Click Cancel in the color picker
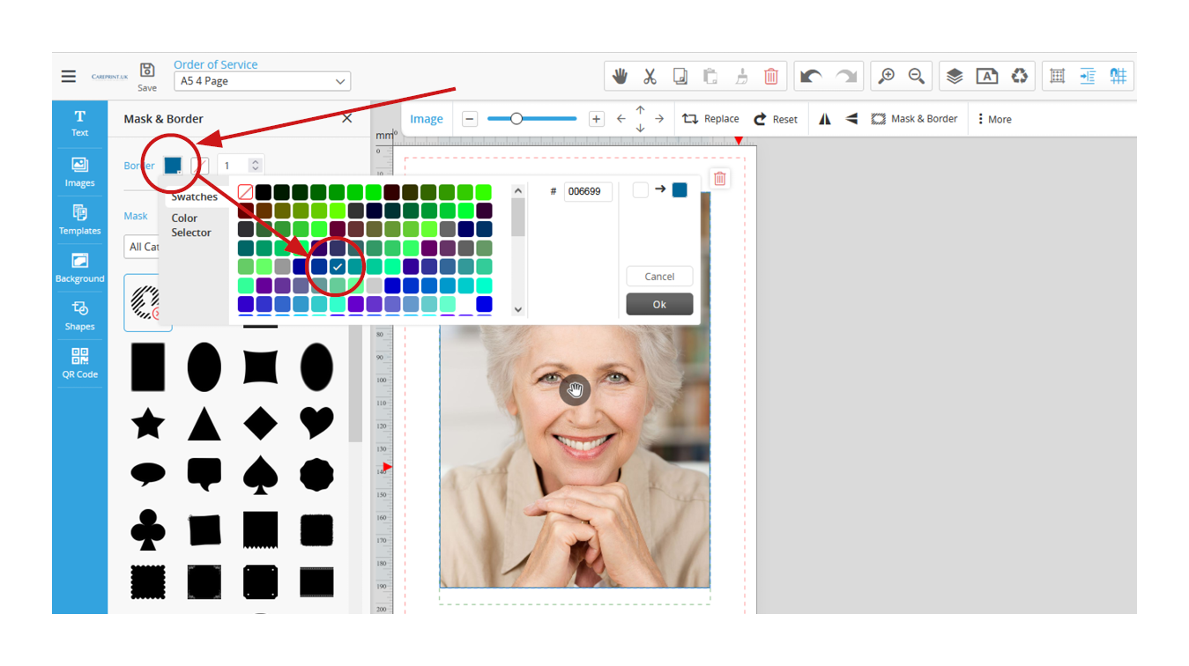 (x=659, y=277)
